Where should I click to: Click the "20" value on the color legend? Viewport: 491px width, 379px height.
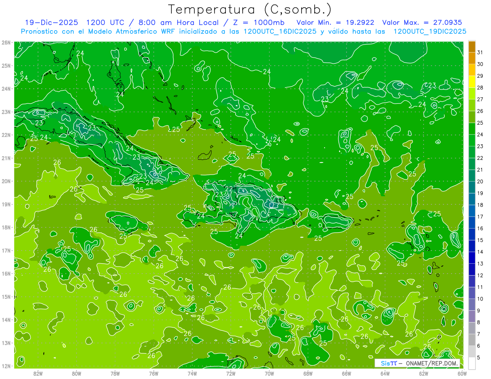(x=480, y=181)
